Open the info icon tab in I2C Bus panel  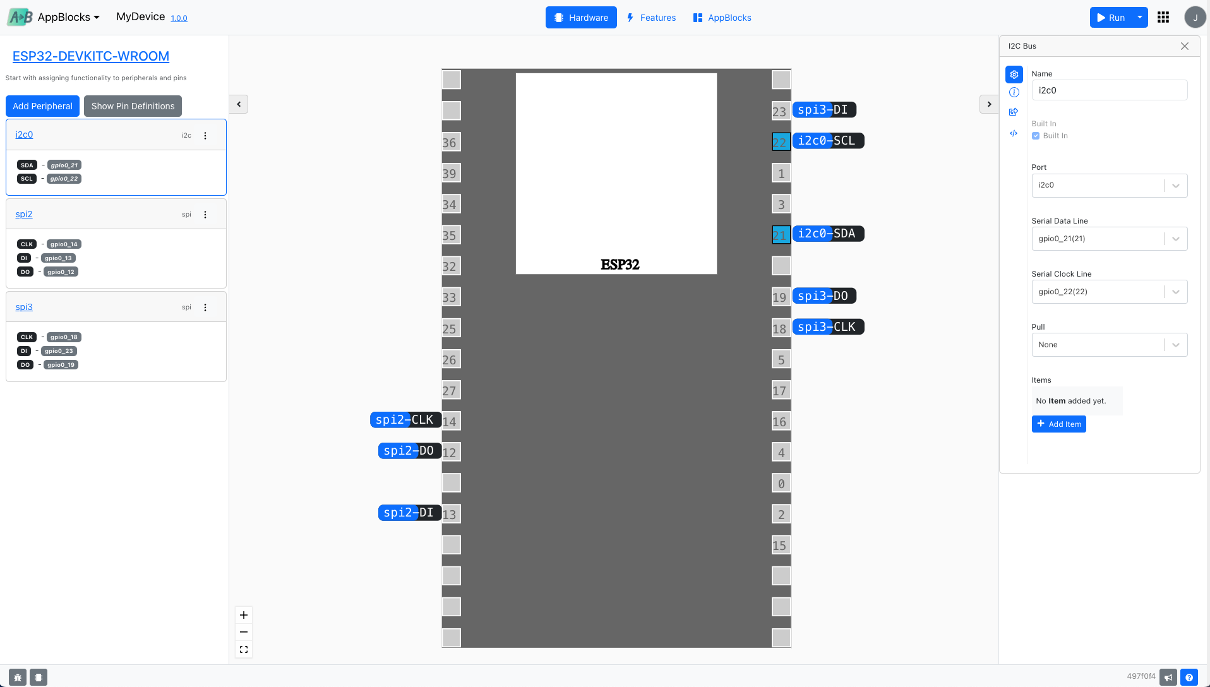[1014, 92]
